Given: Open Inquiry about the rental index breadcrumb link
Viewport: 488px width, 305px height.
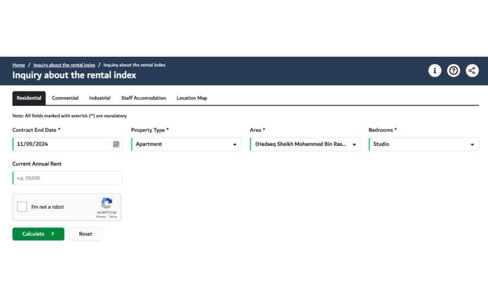Looking at the screenshot, I should click(64, 65).
